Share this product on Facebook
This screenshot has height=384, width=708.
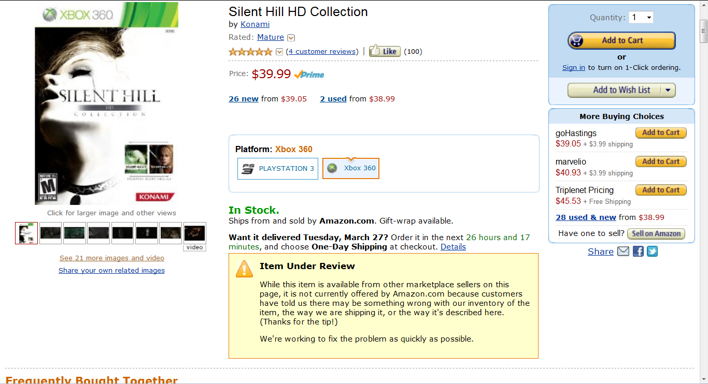638,252
